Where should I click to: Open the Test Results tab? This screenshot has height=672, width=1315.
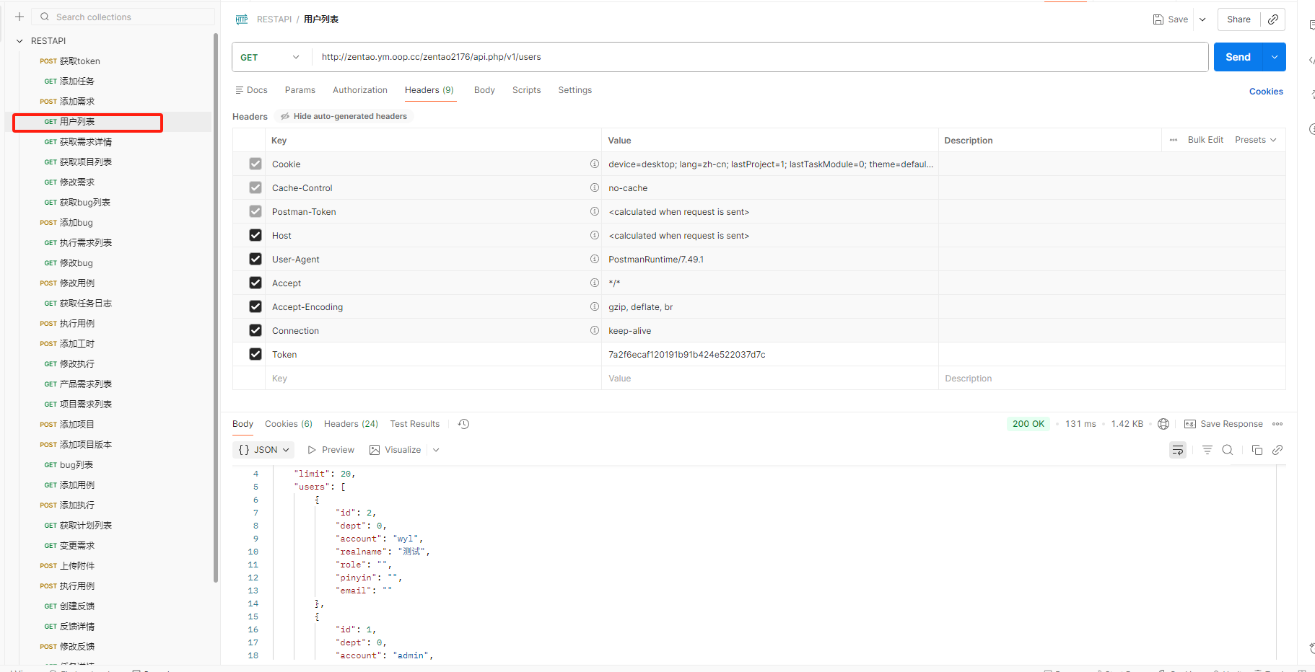point(414,424)
